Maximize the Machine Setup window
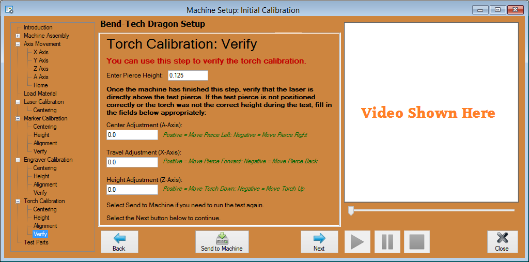This screenshot has width=529, height=262. tap(497, 10)
